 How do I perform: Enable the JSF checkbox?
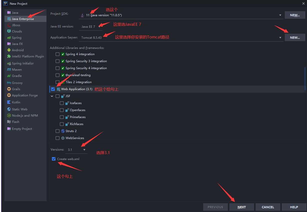pyautogui.click(x=57, y=96)
